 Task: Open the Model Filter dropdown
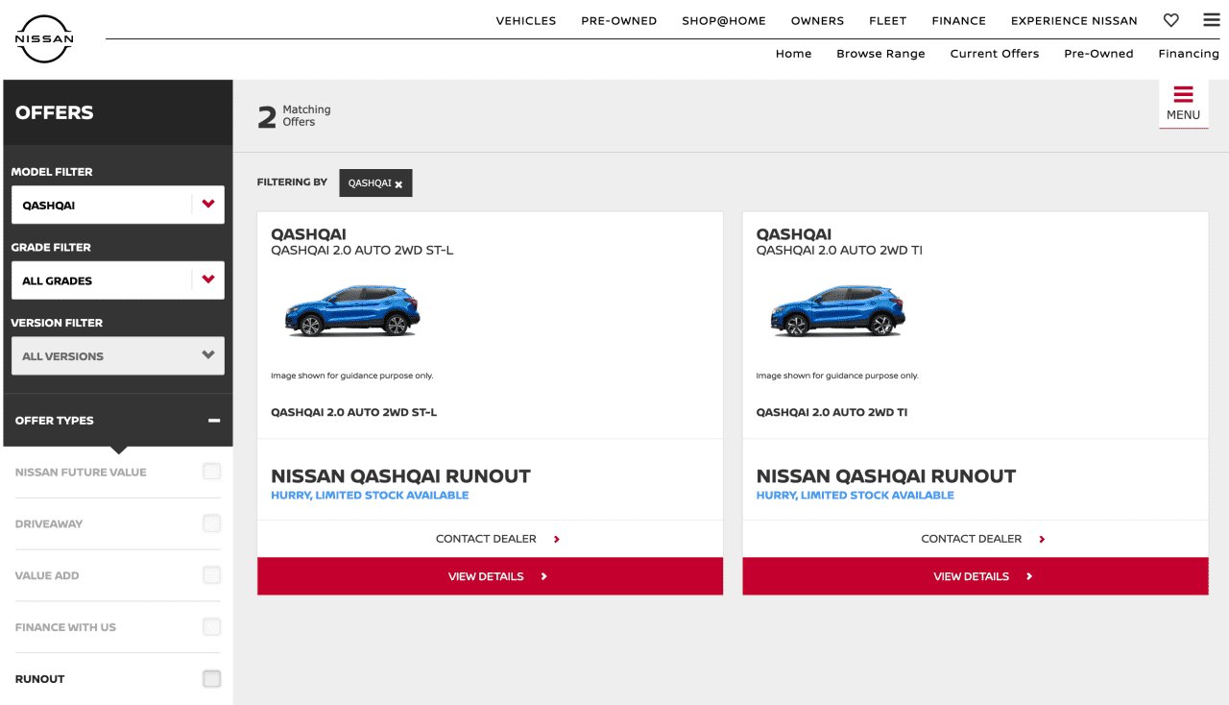[118, 205]
